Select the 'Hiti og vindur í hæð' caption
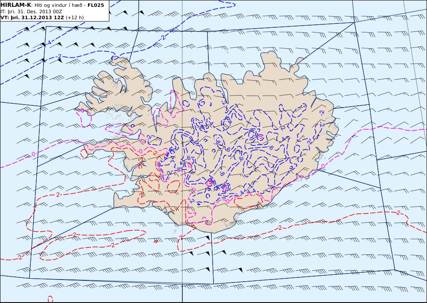427x303 pixels. [58, 5]
